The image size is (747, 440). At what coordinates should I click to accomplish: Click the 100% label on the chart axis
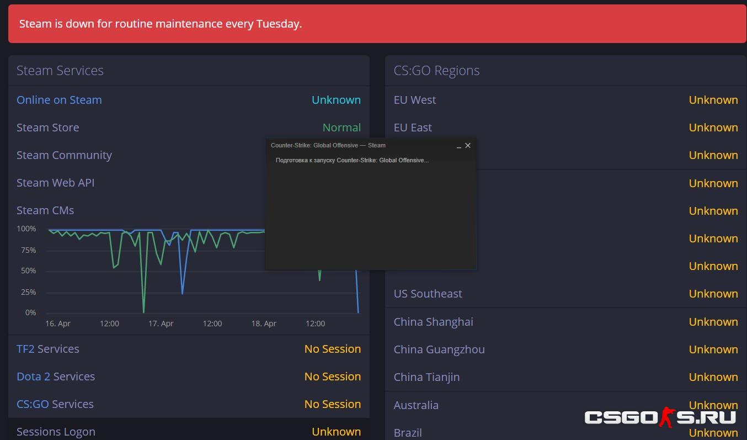pos(26,229)
